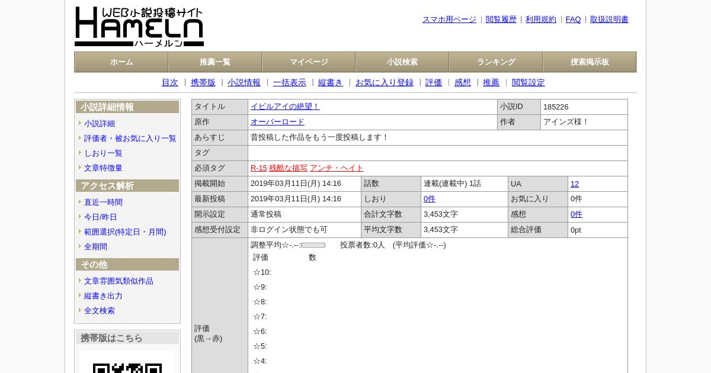Open the QR code image for mobile version
Screen dimensions: 711x373
(x=127, y=362)
